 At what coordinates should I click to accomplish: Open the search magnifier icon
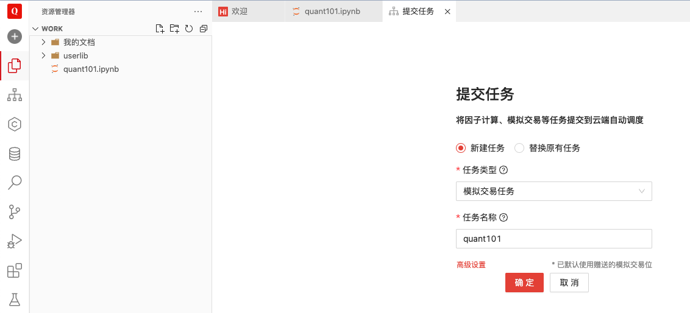[x=15, y=182]
